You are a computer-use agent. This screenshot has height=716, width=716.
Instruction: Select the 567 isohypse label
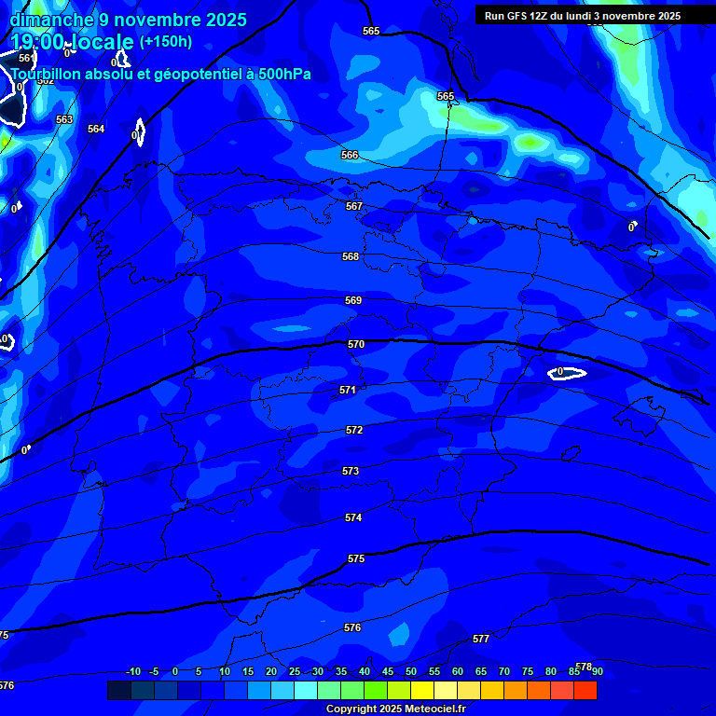pos(353,206)
